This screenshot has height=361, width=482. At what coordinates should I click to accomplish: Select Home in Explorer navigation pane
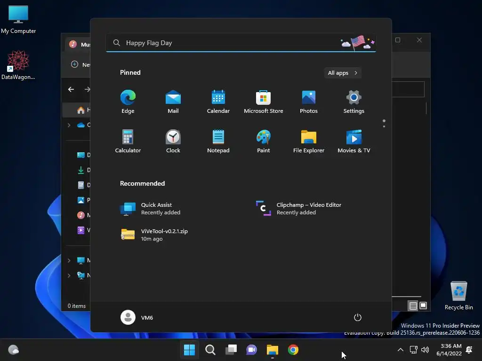(77, 110)
